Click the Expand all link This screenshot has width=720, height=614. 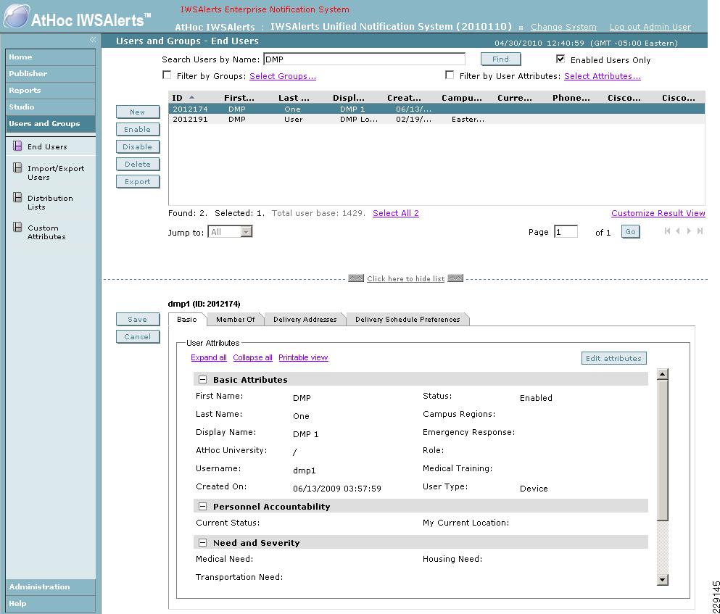(209, 358)
